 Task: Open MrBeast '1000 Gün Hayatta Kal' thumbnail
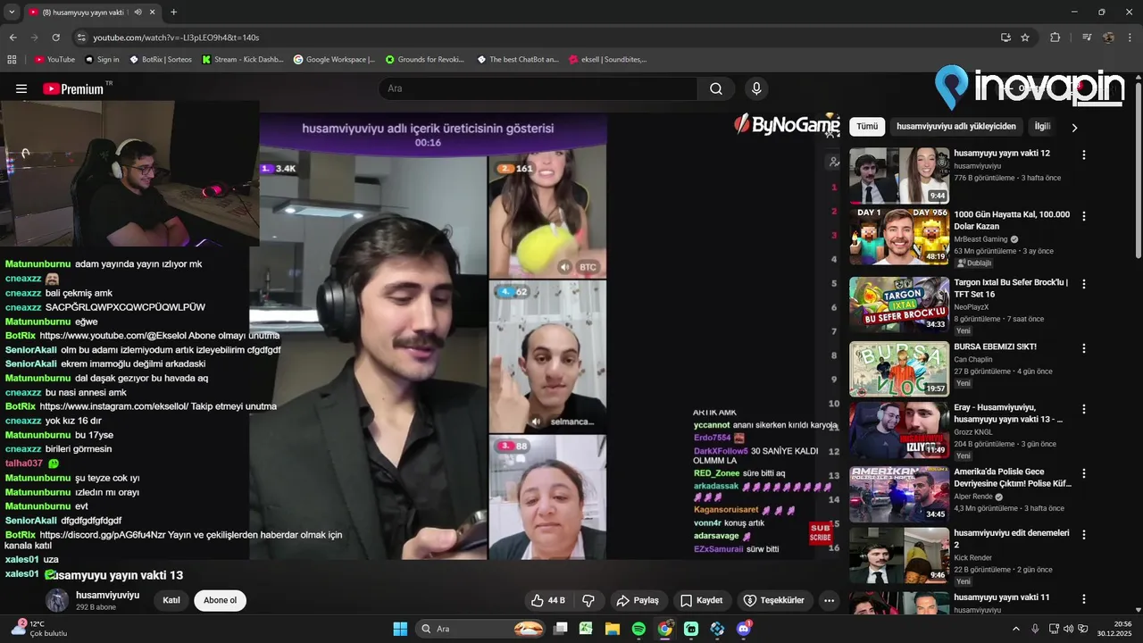(x=899, y=237)
